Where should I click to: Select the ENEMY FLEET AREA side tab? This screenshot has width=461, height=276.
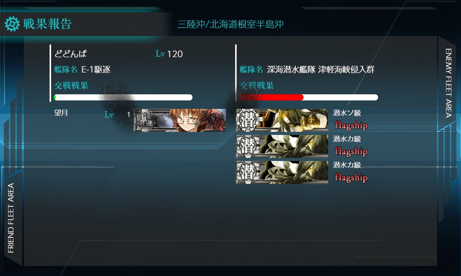tap(448, 82)
